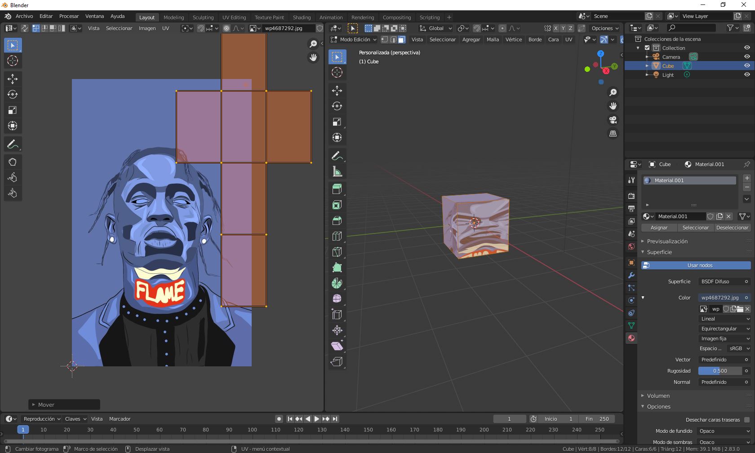
Task: Hide the Light object in the outliner
Action: coord(747,75)
